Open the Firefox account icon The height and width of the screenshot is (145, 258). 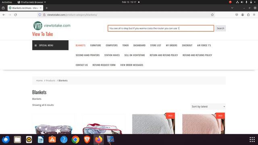point(243,15)
